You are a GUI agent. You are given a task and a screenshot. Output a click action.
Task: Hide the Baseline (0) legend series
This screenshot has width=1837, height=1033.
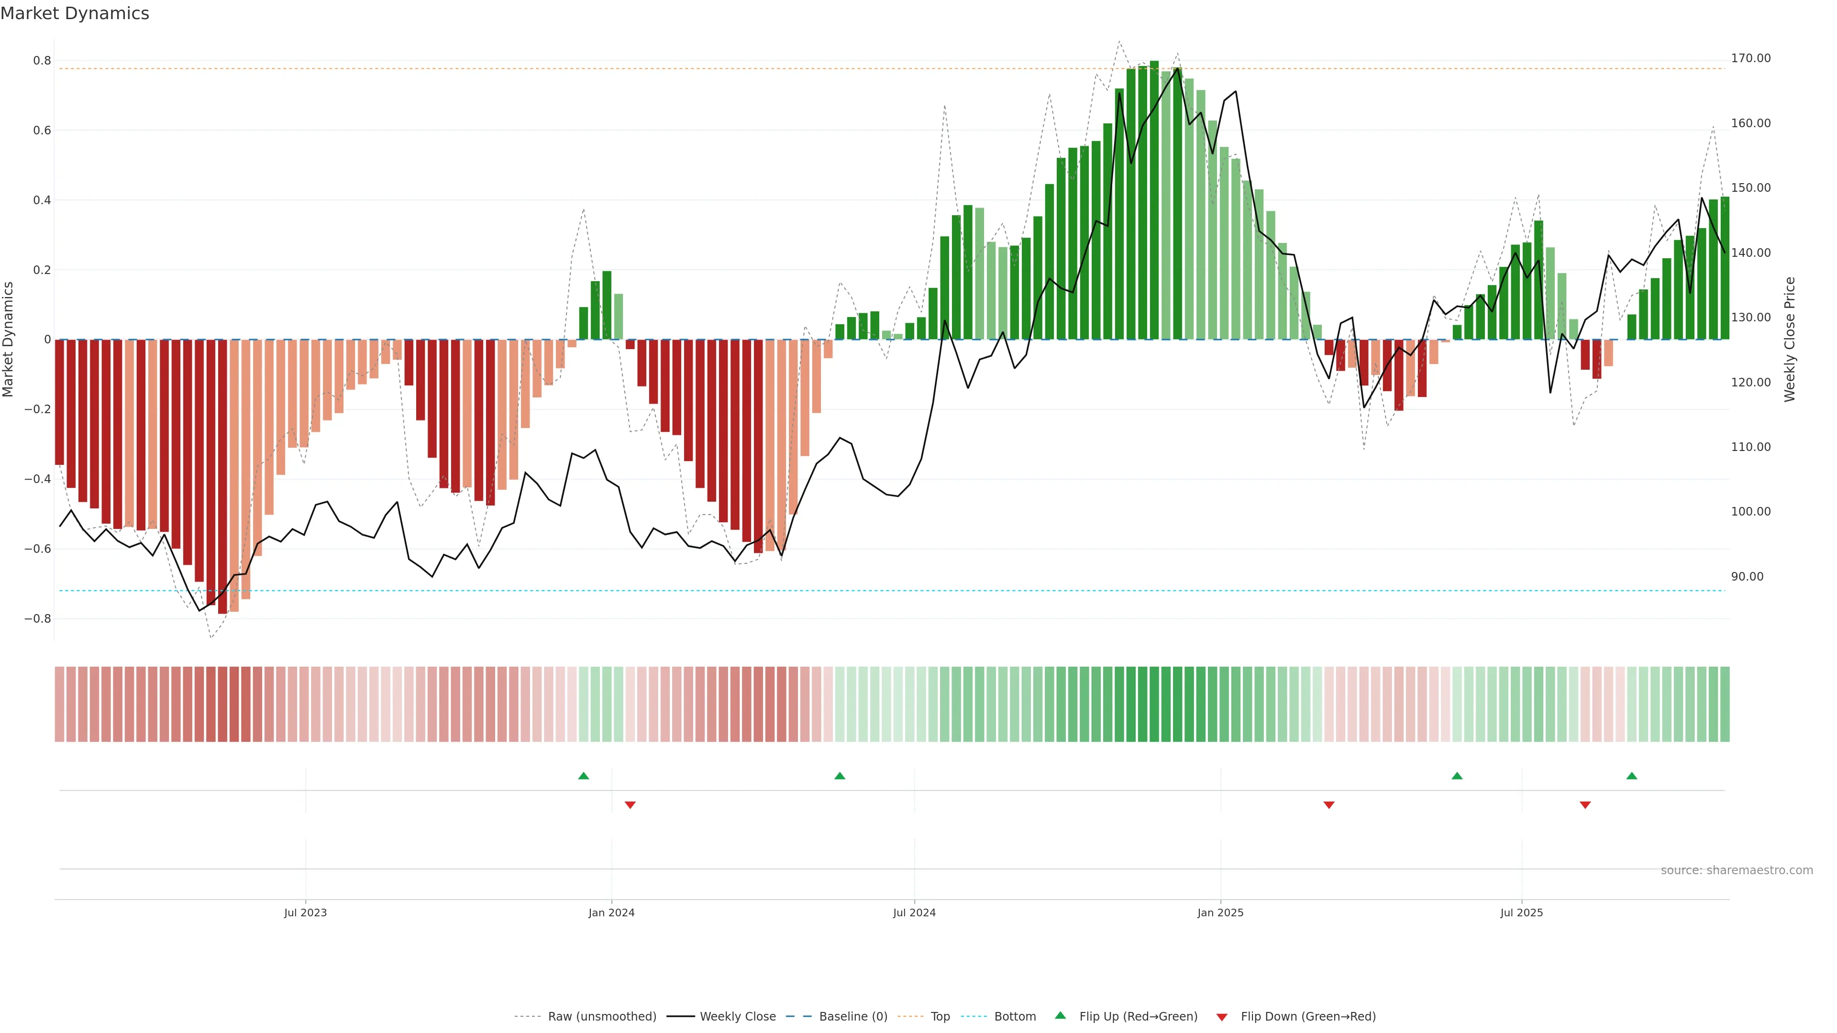(853, 1017)
